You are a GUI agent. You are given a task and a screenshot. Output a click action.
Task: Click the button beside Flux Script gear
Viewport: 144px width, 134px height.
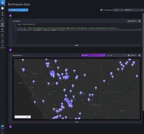pos(132,21)
